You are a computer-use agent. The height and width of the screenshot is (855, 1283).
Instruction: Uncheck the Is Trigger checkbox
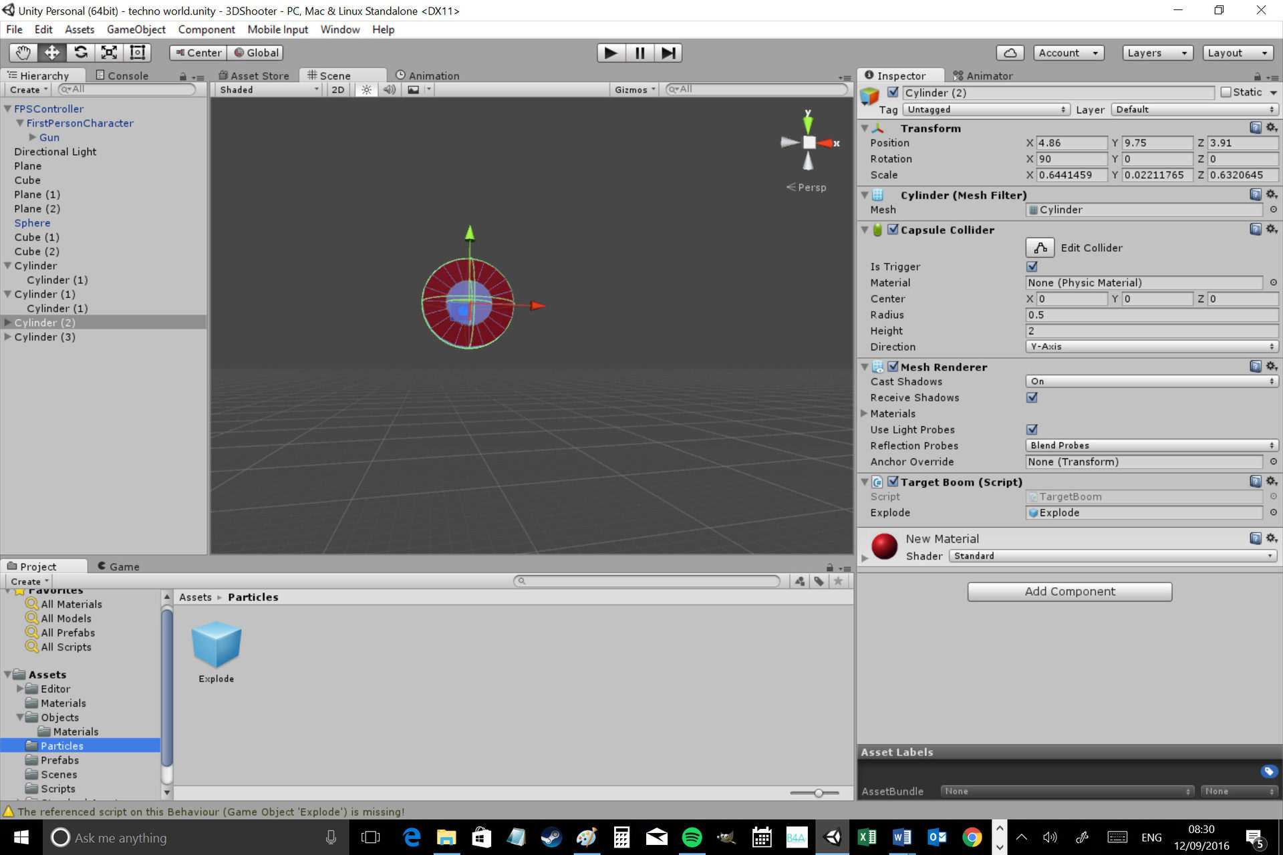1032,267
